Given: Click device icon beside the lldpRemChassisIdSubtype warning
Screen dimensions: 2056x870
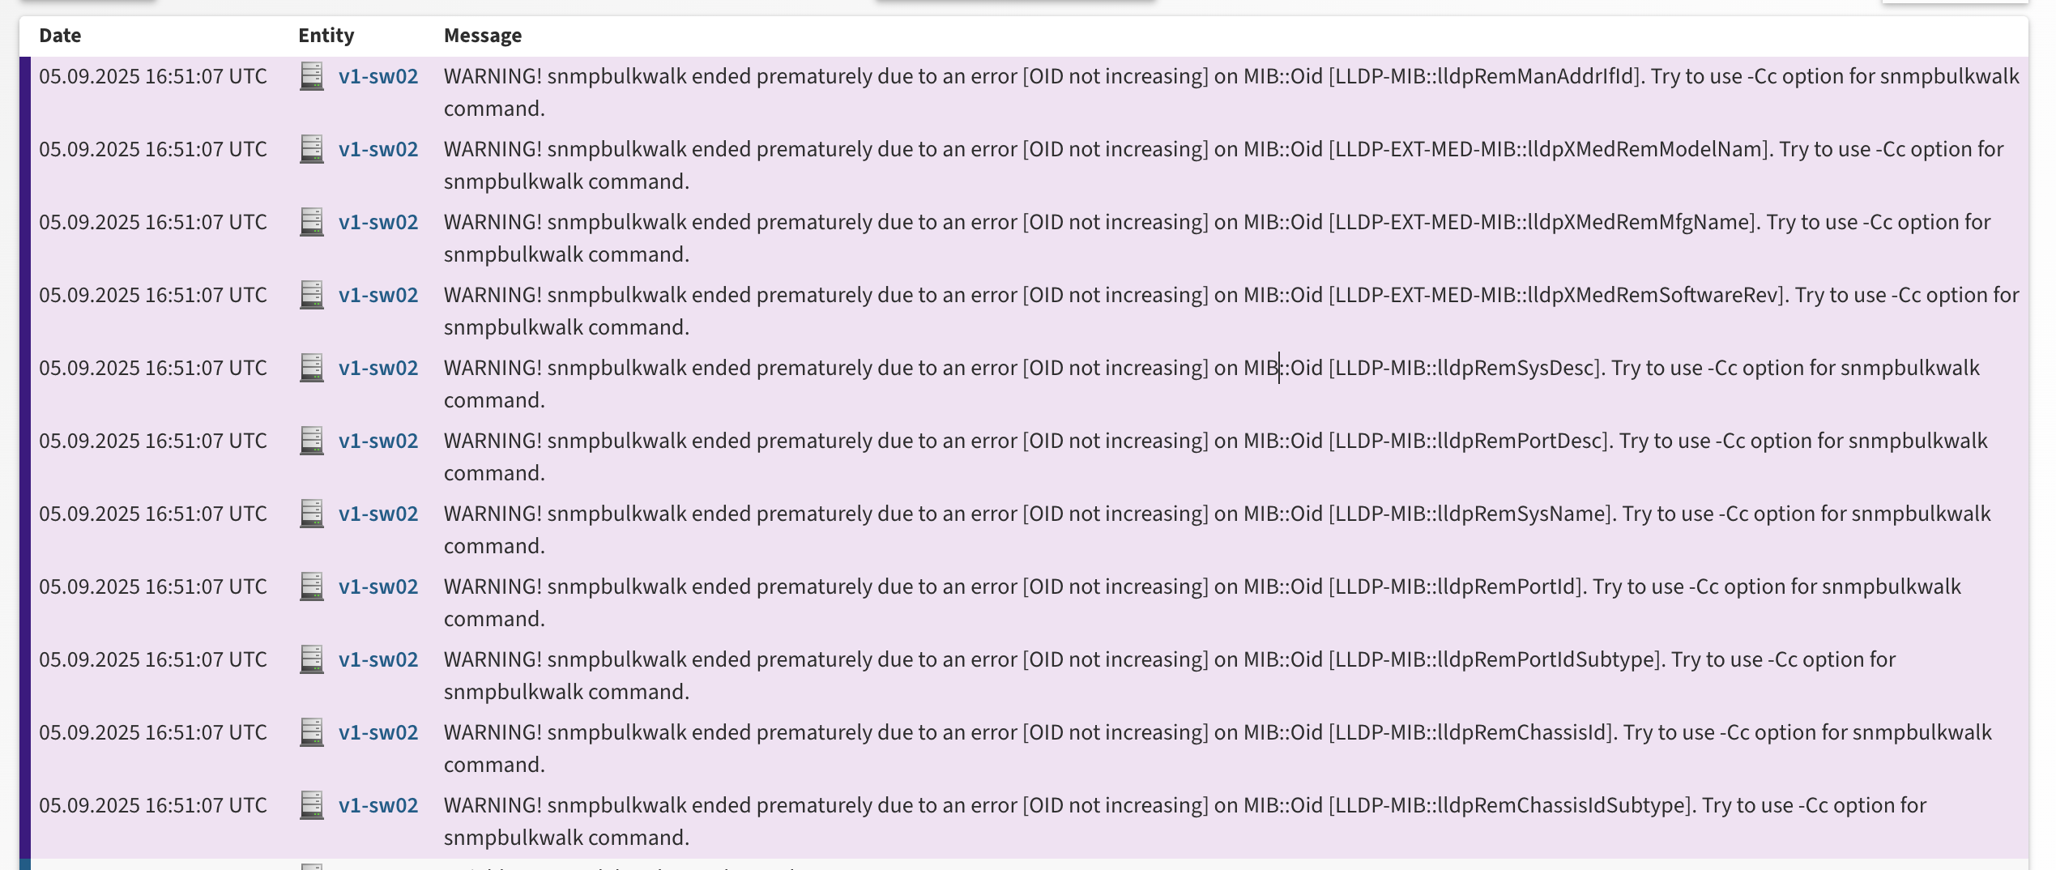Looking at the screenshot, I should (312, 805).
